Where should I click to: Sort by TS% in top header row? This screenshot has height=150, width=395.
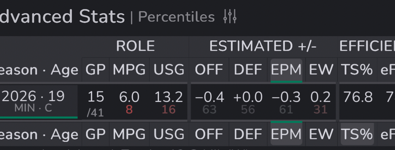coord(358,70)
